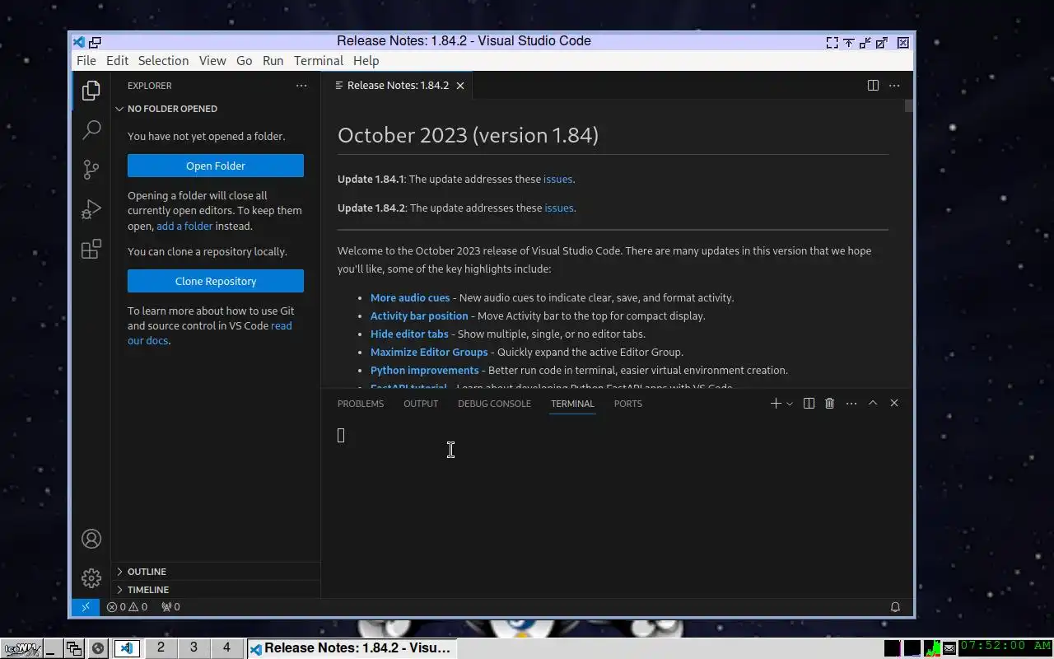Expand the TIMELINE section
Viewport: 1054px width, 659px height.
[x=216, y=590]
